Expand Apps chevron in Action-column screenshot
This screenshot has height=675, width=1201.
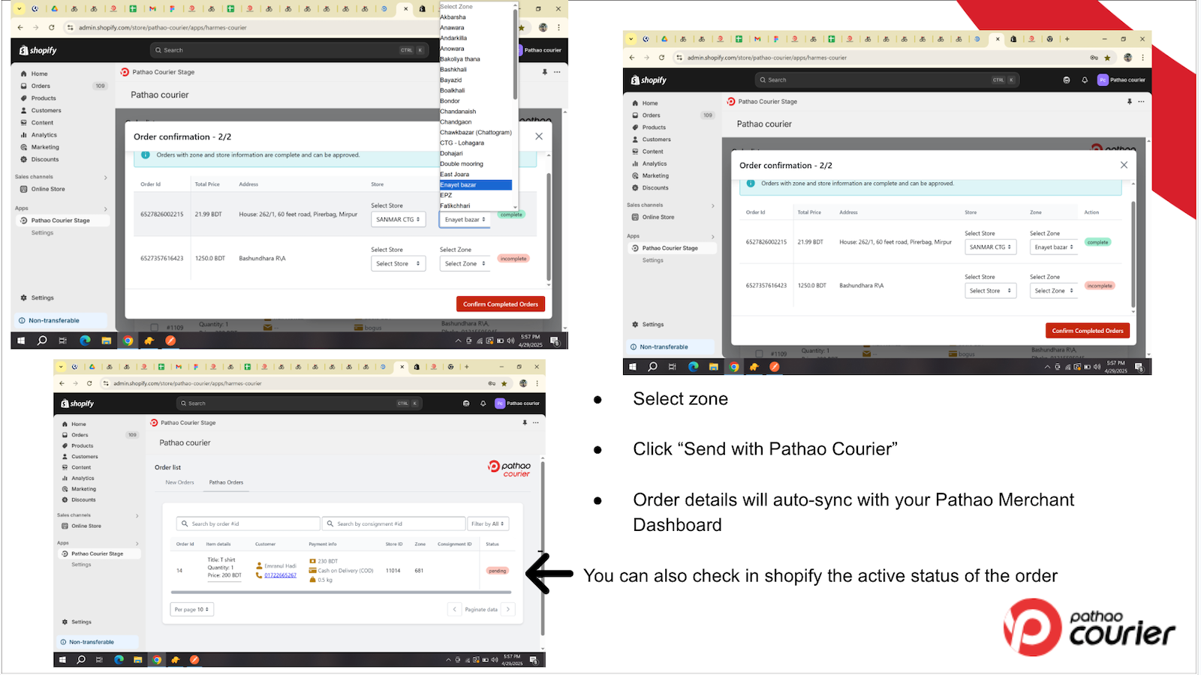pos(712,236)
